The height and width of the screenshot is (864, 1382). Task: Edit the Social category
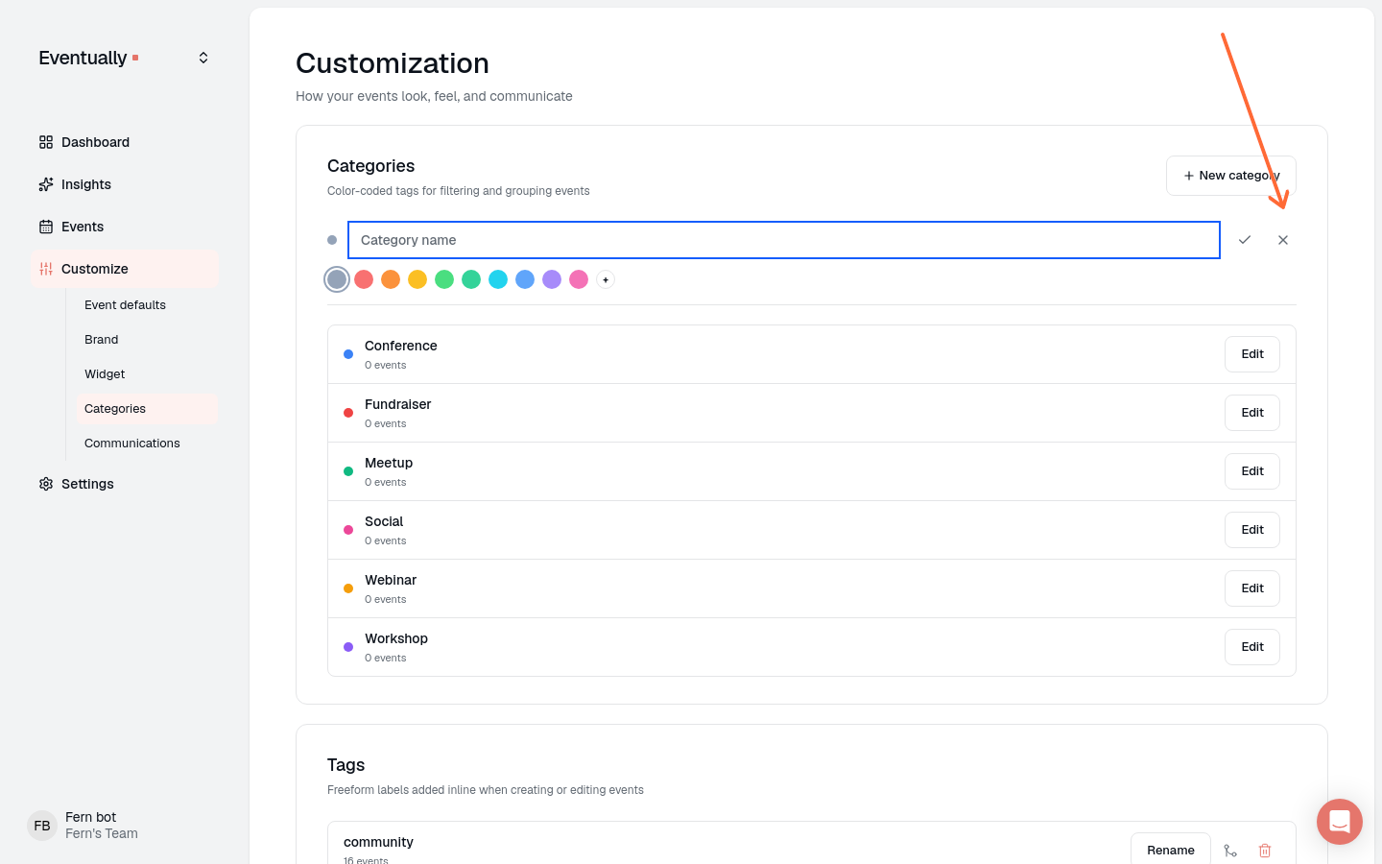[x=1252, y=530]
